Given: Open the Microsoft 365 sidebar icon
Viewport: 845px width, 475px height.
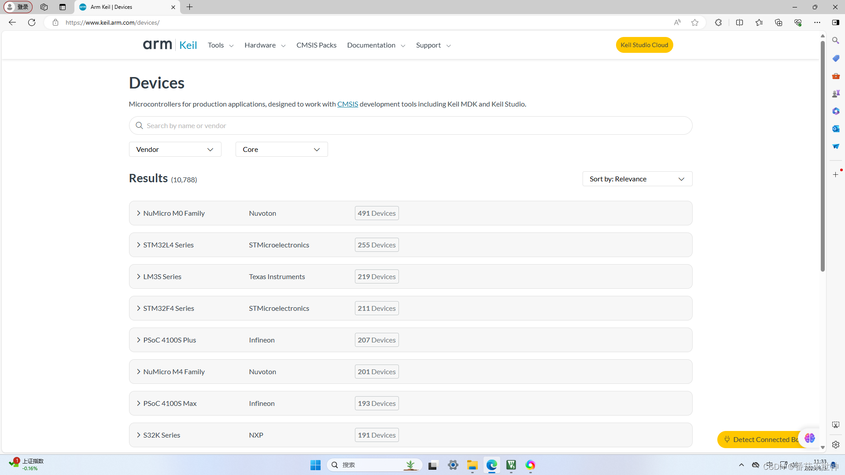Looking at the screenshot, I should coord(836,111).
